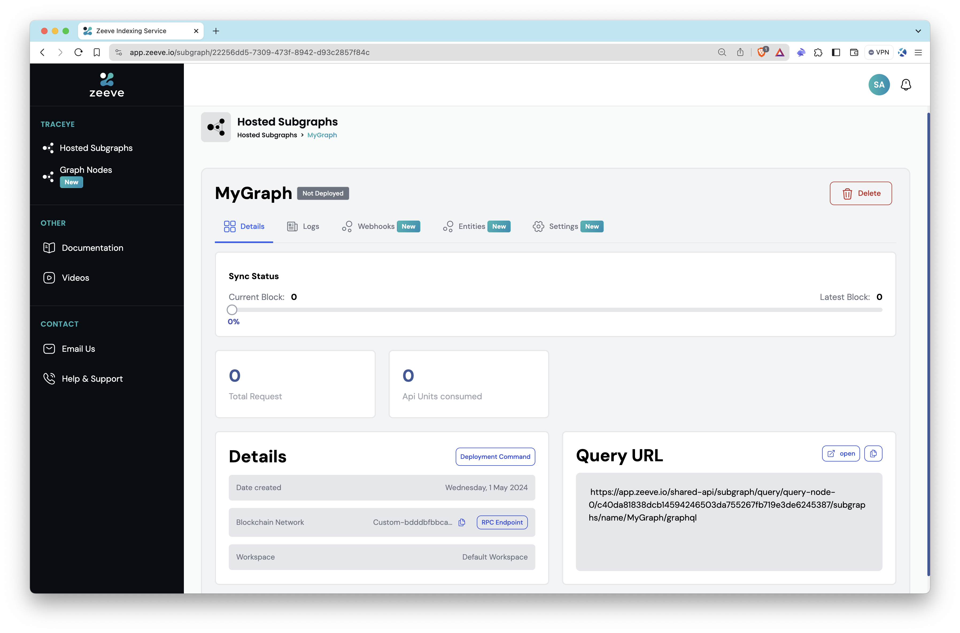Bookmark this page via bookmark icon
Screen dimensions: 960x633
(x=96, y=52)
